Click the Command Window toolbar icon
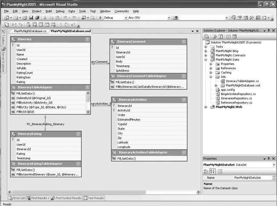 264,17
